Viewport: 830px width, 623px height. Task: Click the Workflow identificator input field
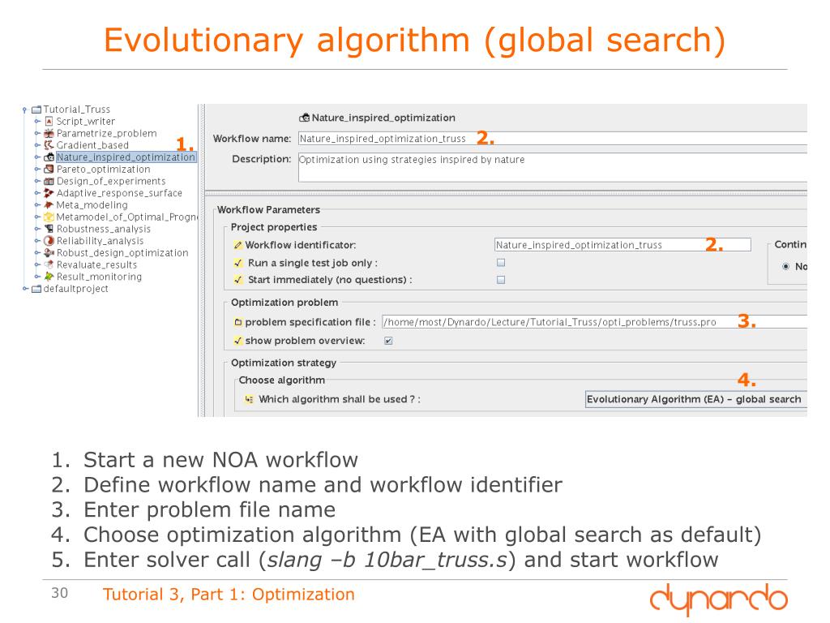point(622,245)
